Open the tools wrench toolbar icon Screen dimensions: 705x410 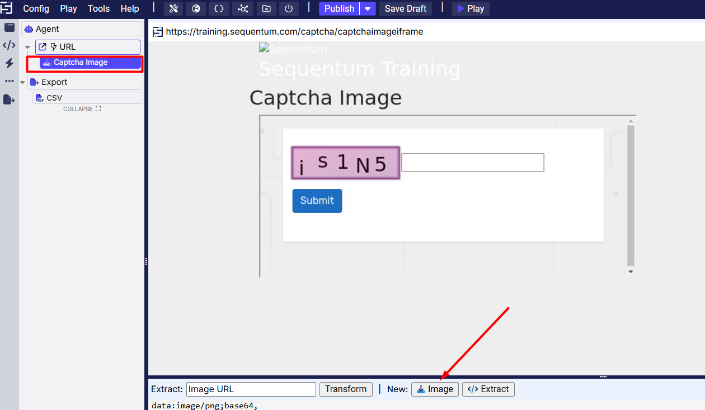(173, 8)
